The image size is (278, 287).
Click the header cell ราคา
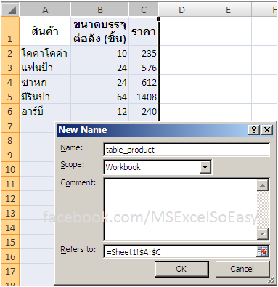coord(144,31)
